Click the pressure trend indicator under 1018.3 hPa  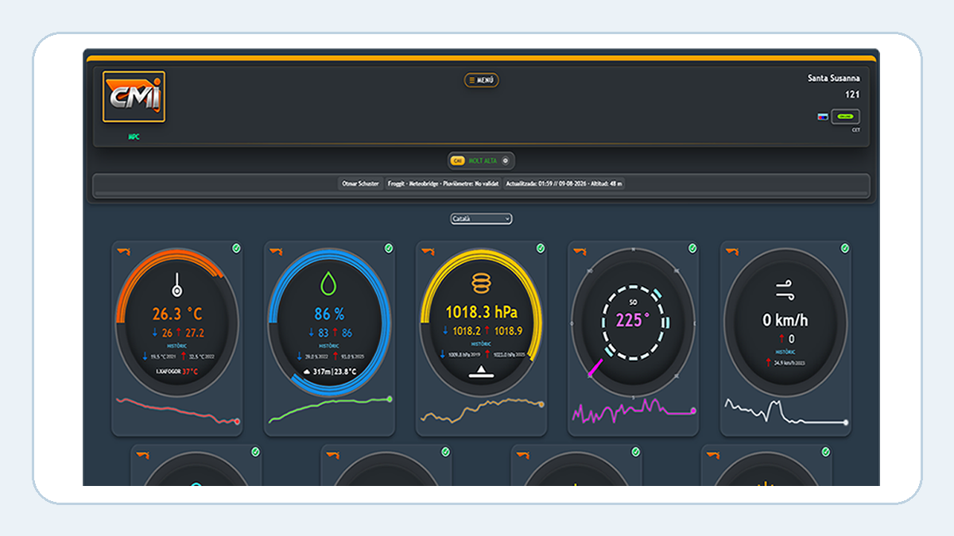[x=482, y=372]
